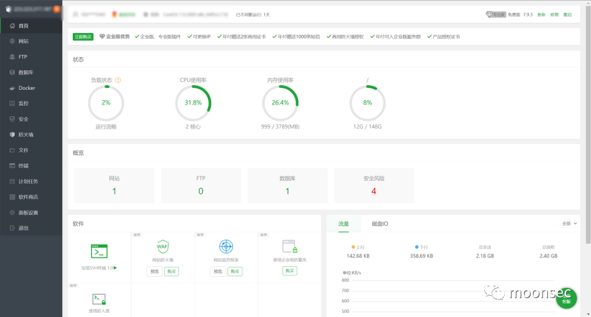The image size is (591, 317).
Task: Open the 网站 overview card showing 1
Action: click(x=114, y=185)
